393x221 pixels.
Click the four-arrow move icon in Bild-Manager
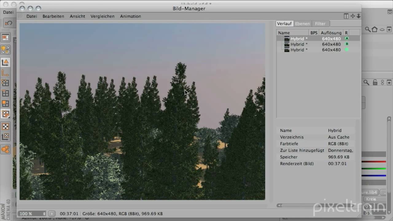pyautogui.click(x=353, y=16)
